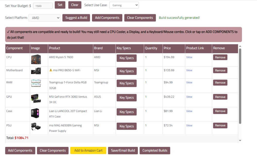Click the MSI MAG power supply image
The image size is (257, 159).
click(x=36, y=127)
